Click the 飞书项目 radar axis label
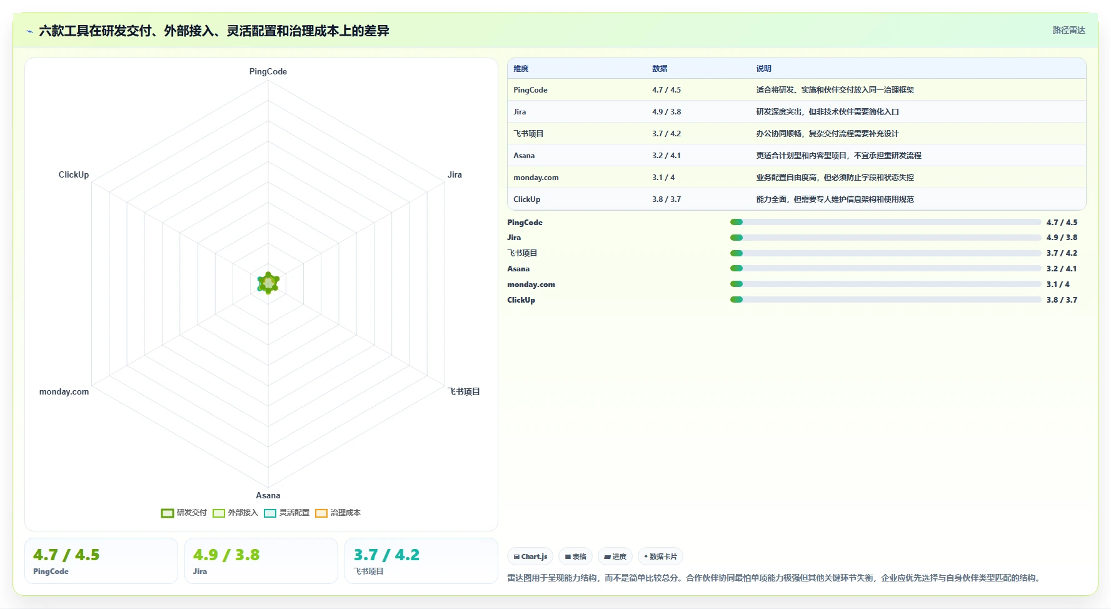Image resolution: width=1111 pixels, height=609 pixels. click(463, 391)
